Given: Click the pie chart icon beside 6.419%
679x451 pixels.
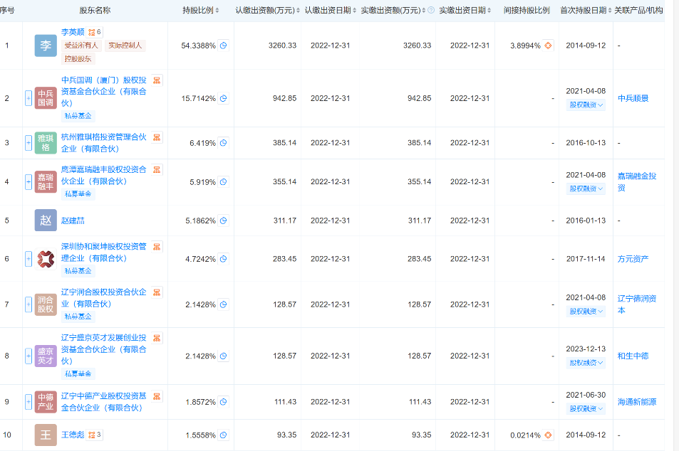Looking at the screenshot, I should [223, 143].
